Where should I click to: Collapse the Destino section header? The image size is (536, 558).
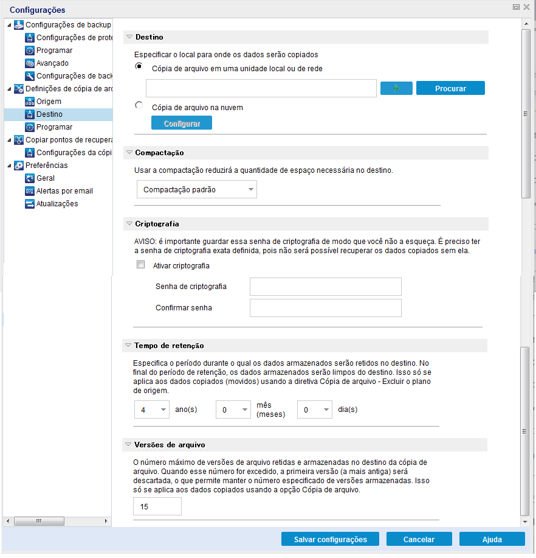pos(129,37)
